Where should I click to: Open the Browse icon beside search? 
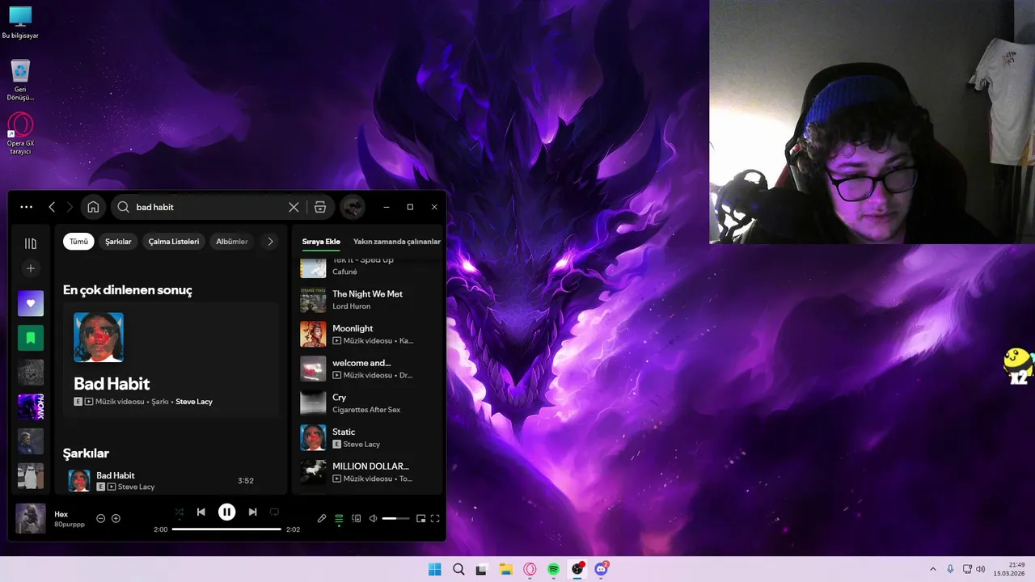tap(320, 207)
